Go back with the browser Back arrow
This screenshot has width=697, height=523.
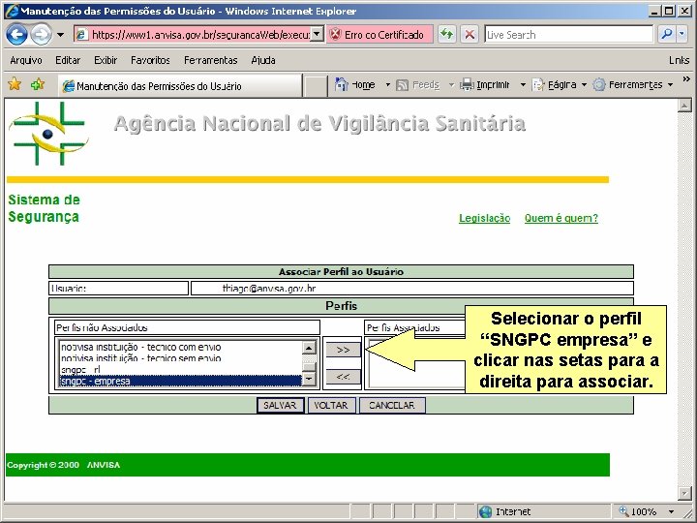pos(16,34)
